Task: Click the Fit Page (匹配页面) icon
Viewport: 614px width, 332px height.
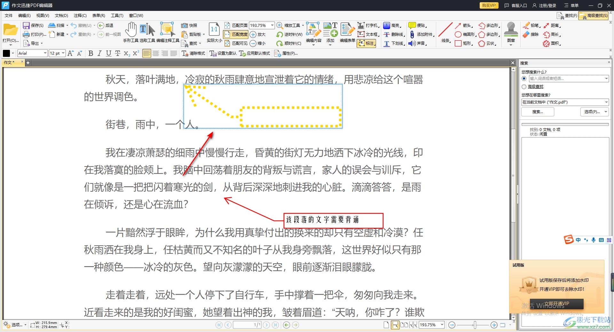Action: (x=227, y=26)
